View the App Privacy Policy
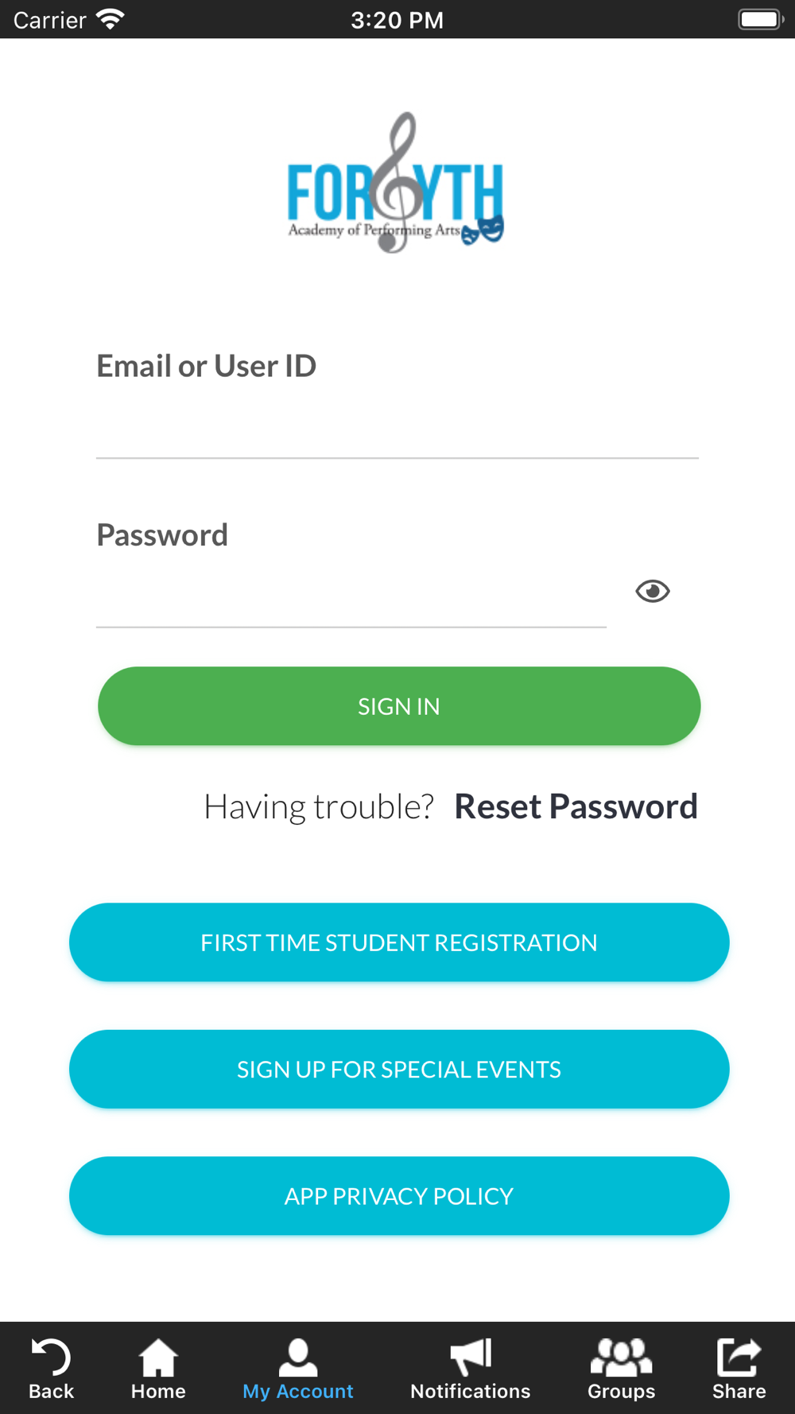Viewport: 795px width, 1414px height. [399, 1196]
